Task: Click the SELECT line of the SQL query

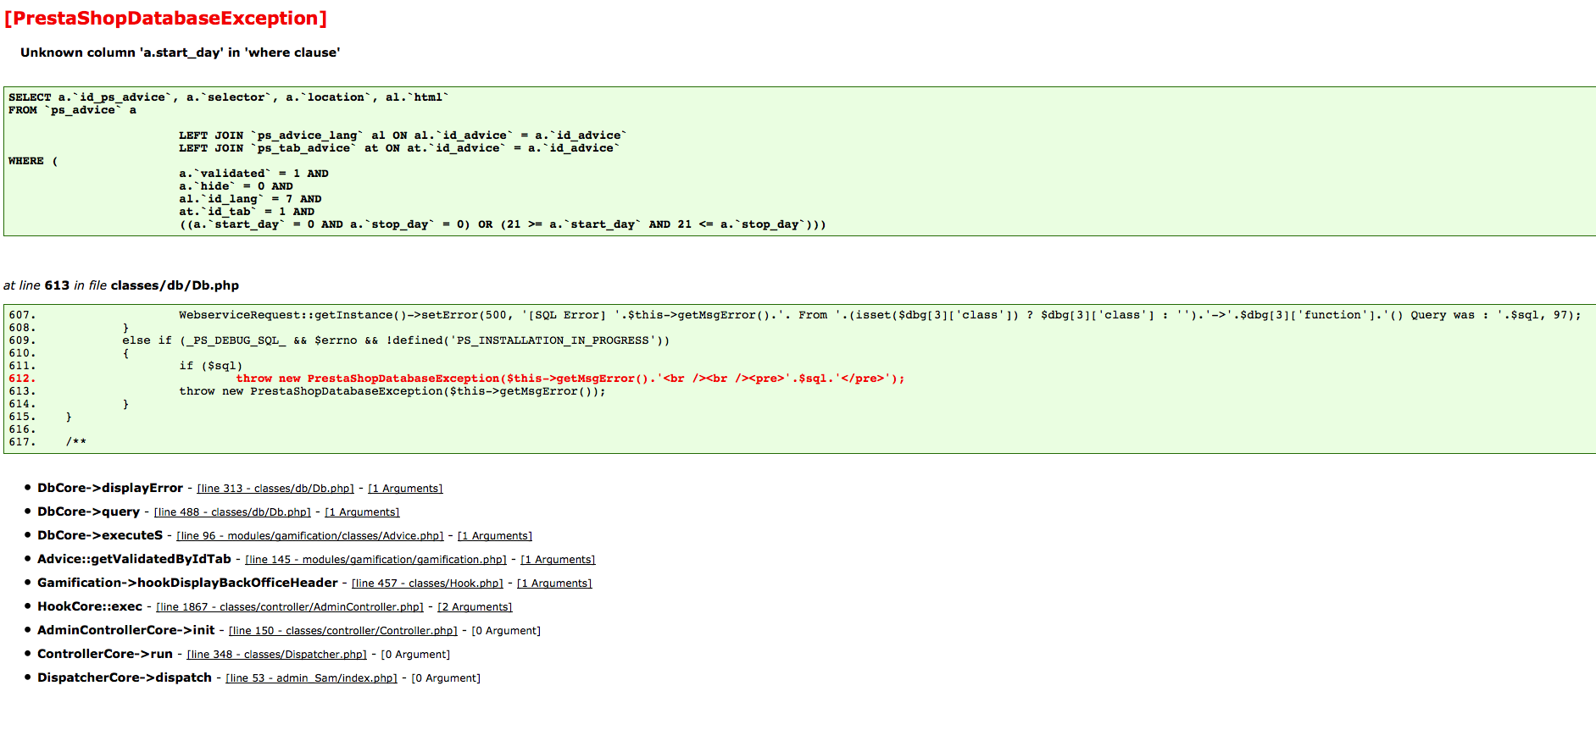Action: pyautogui.click(x=229, y=97)
